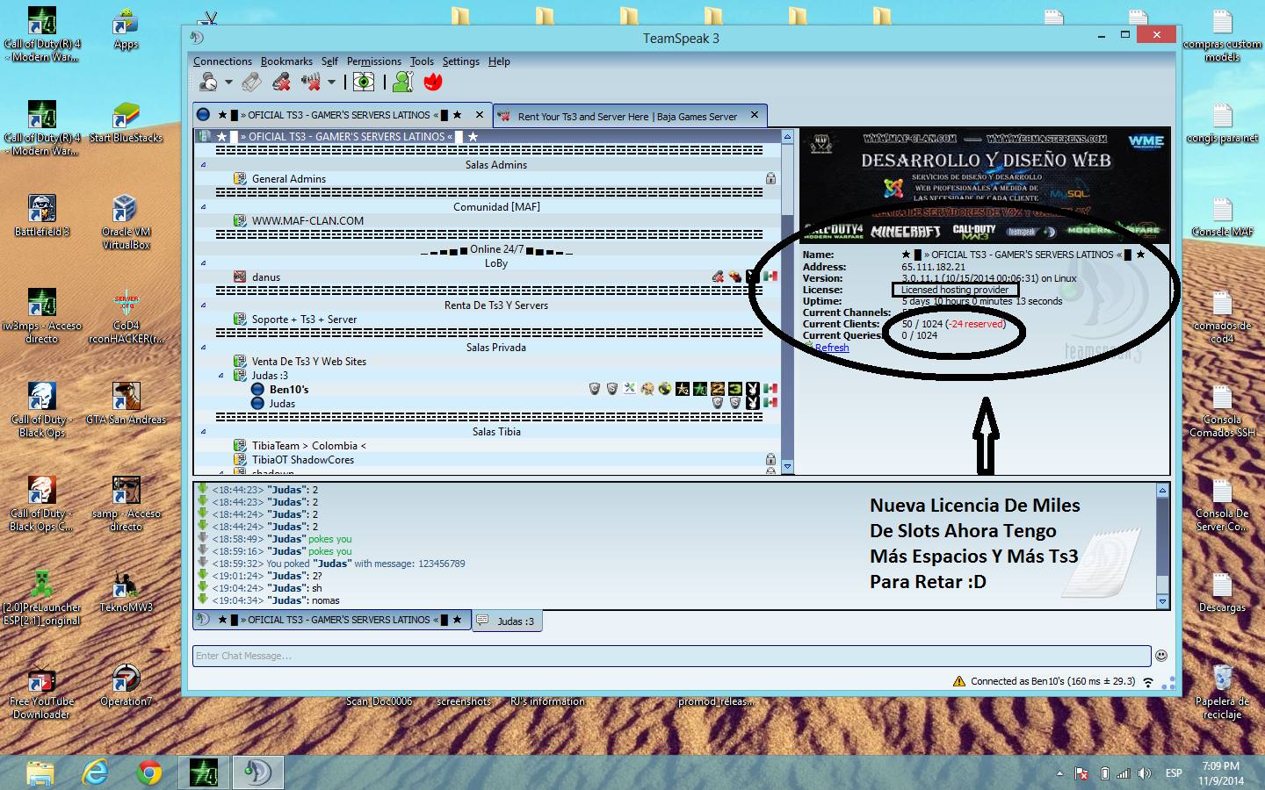
Task: Click the Mexico flag on danus row
Action: click(770, 276)
